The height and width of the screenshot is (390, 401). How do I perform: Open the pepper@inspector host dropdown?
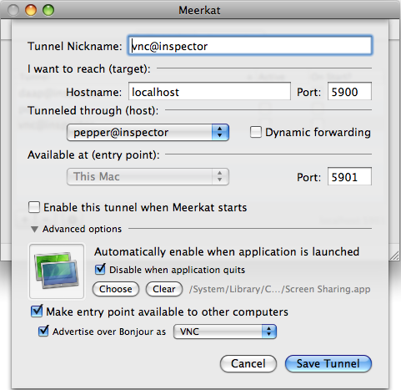pyautogui.click(x=148, y=133)
